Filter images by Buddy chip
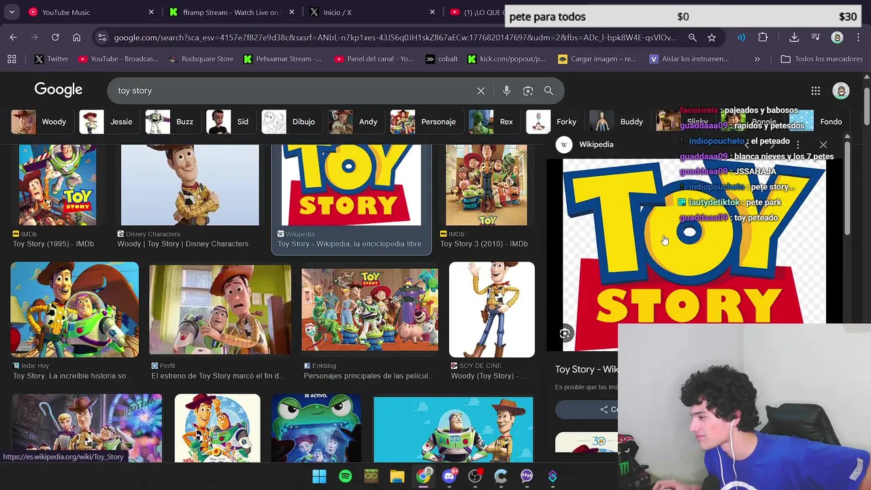This screenshot has width=871, height=490. (617, 122)
